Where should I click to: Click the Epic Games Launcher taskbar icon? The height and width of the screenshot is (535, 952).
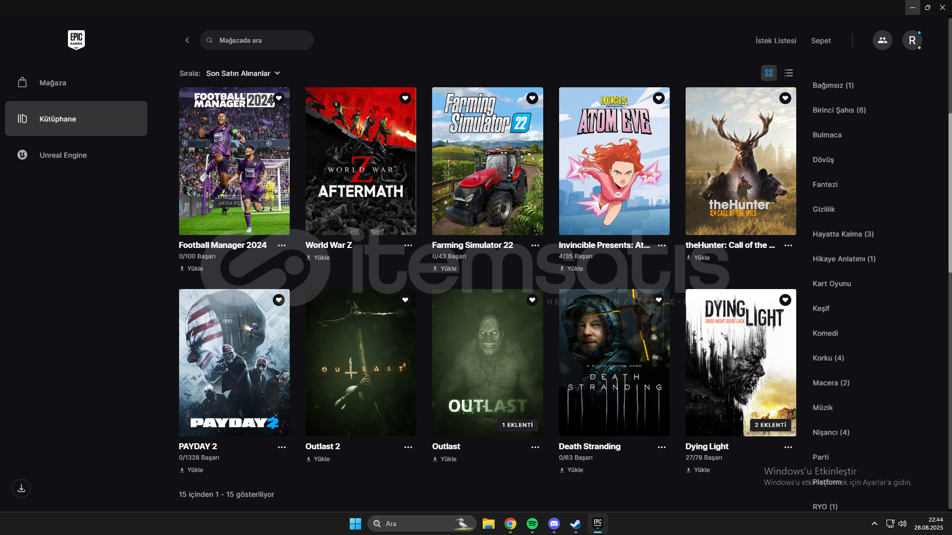pyautogui.click(x=598, y=524)
